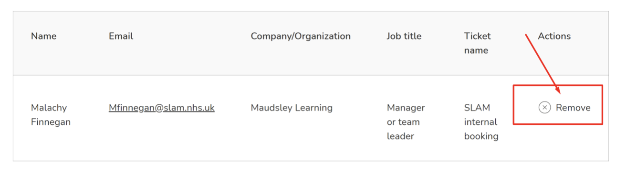Select the Name column header
Image resolution: width=626 pixels, height=181 pixels.
43,36
